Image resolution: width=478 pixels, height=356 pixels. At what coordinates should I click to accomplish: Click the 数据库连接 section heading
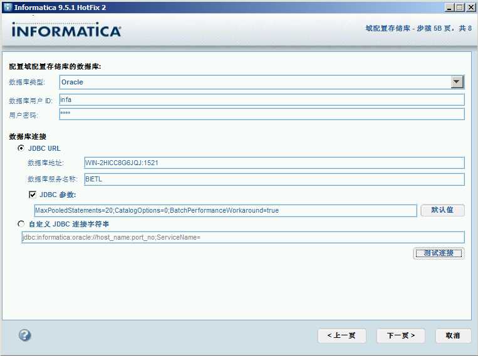[x=28, y=136]
